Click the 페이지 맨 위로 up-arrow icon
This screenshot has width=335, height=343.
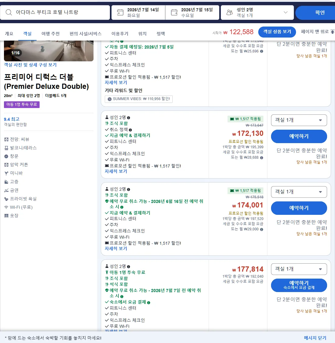pyautogui.click(x=332, y=32)
